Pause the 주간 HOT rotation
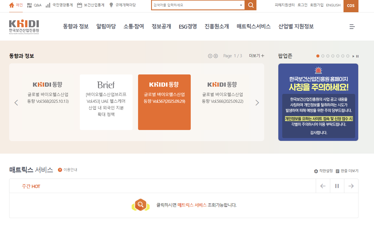Image resolution: width=374 pixels, height=225 pixels. pos(337,186)
